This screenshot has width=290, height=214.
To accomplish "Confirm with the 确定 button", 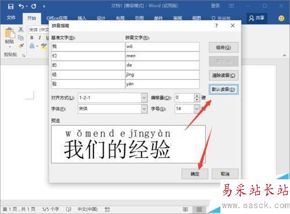I will (195, 174).
